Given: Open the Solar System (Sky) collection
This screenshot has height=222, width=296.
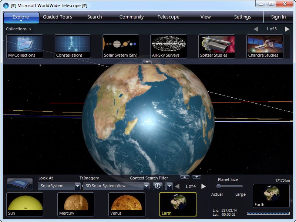Looking at the screenshot, I should click(120, 46).
